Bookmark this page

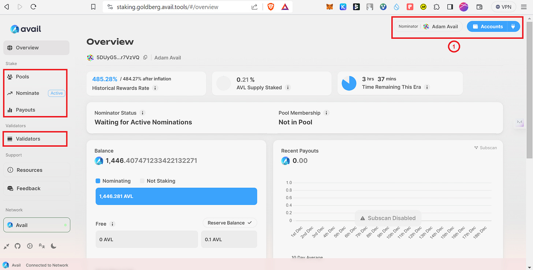(93, 7)
